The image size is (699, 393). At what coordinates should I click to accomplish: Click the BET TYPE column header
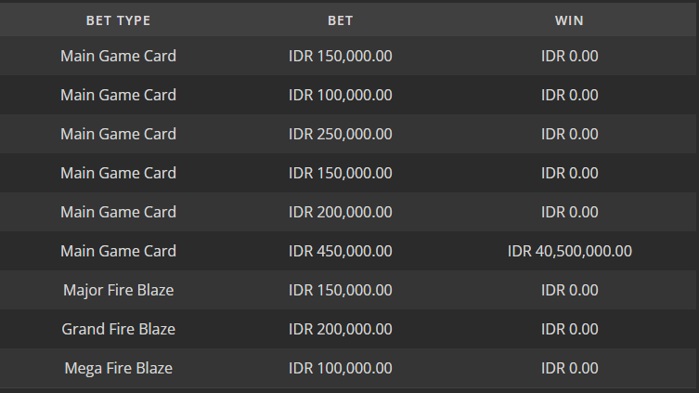point(118,20)
